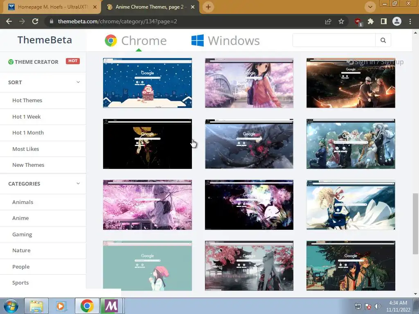This screenshot has height=314, width=419.
Task: Click the search magnifier button
Action: click(x=383, y=40)
